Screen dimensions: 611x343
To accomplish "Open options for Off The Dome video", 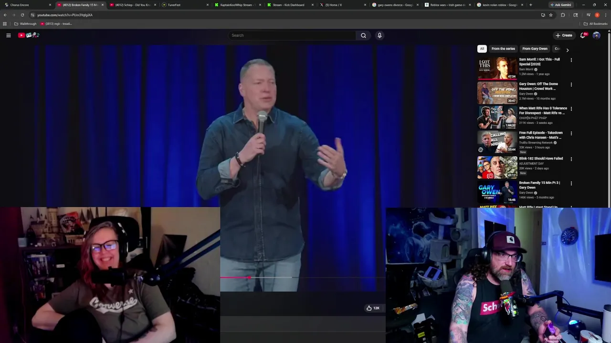I will point(571,85).
